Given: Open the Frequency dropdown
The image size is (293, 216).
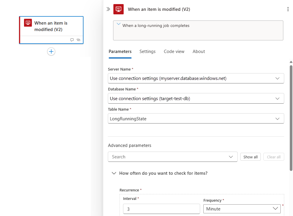Looking at the screenshot, I should (275, 209).
